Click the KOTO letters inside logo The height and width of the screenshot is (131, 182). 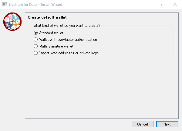click(12, 22)
